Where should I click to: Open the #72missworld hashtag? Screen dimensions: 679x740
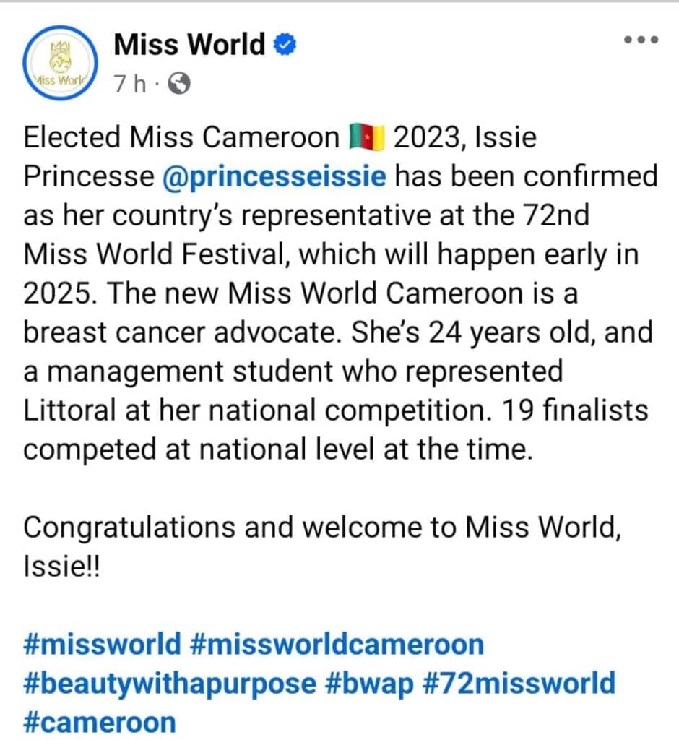point(519,683)
